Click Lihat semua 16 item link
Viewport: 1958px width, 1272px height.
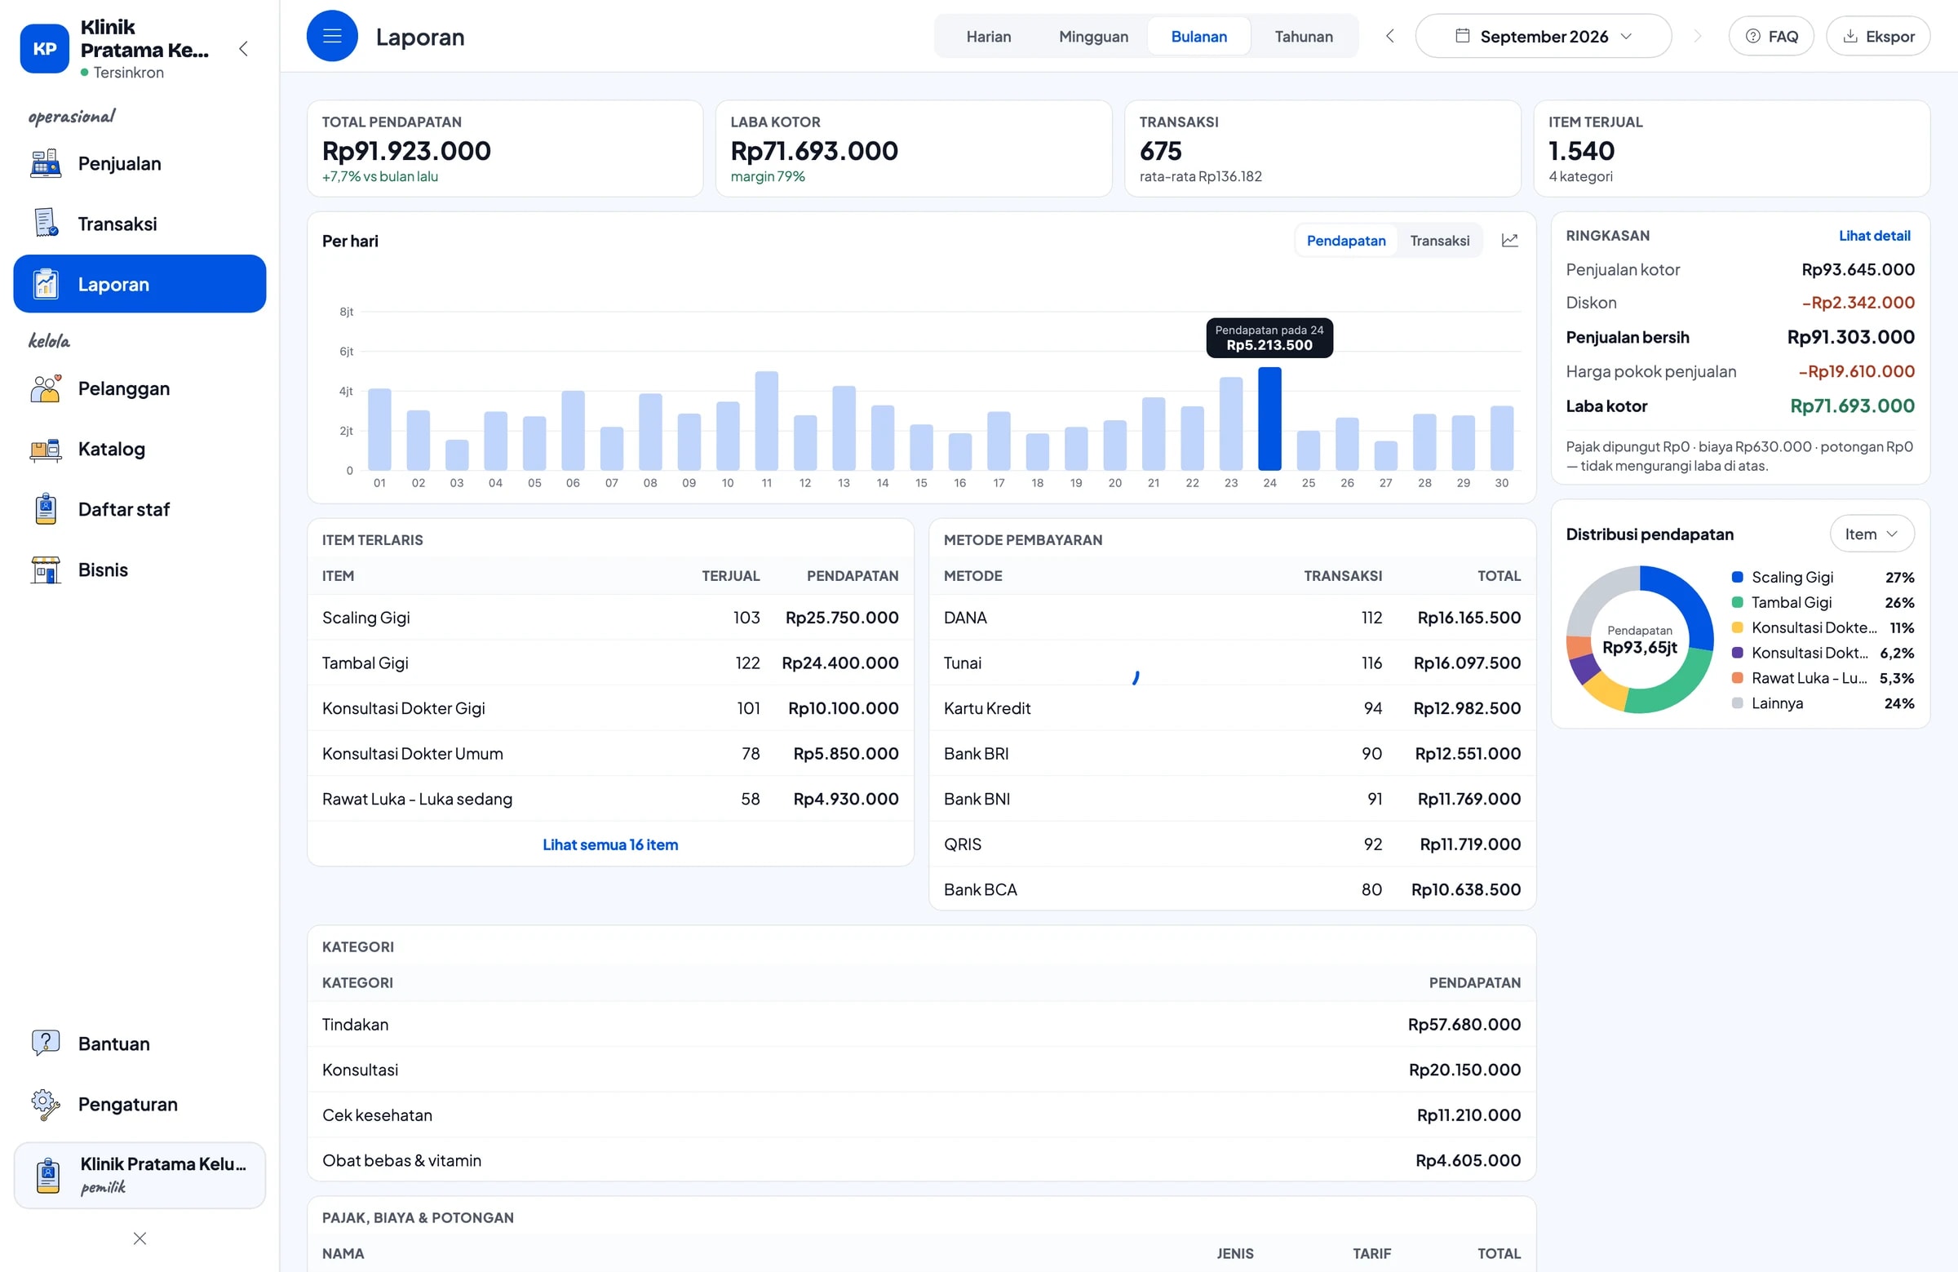609,844
